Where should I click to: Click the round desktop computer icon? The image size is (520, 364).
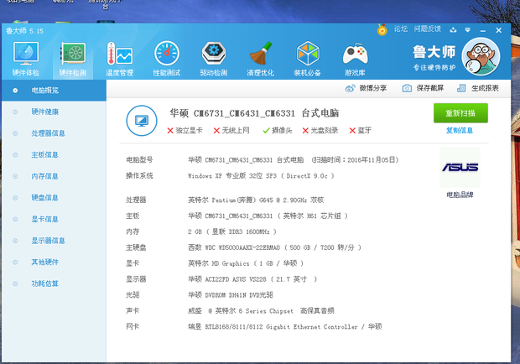click(142, 121)
